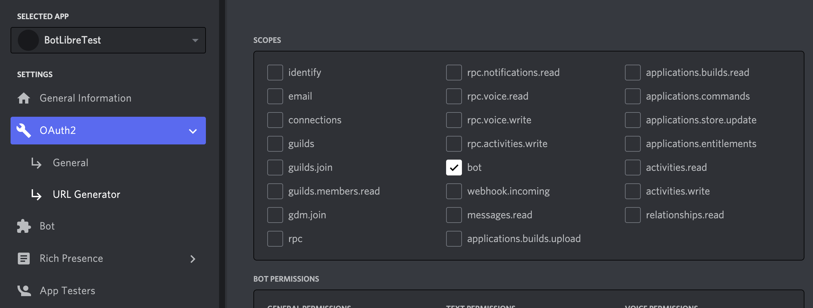Viewport: 813px width, 308px height.
Task: Select the messages.read scope option
Action: (454, 215)
